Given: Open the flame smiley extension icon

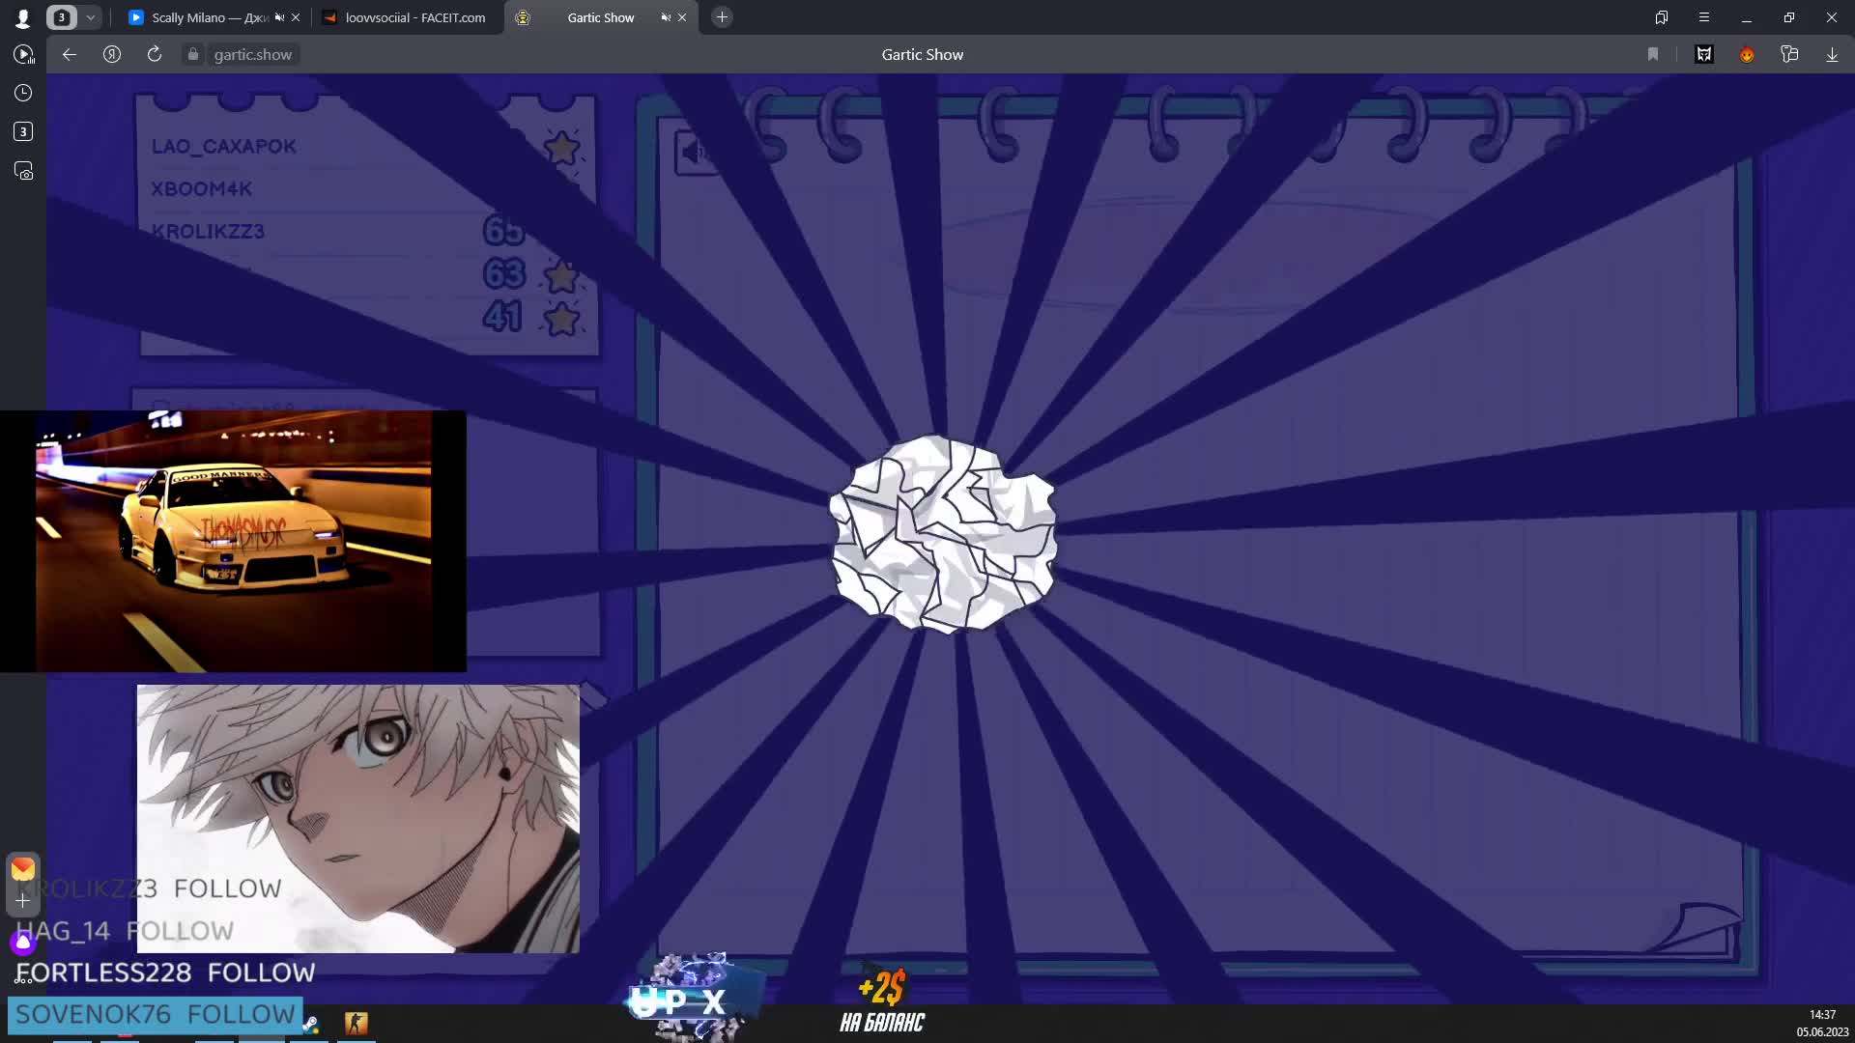Looking at the screenshot, I should (1747, 55).
